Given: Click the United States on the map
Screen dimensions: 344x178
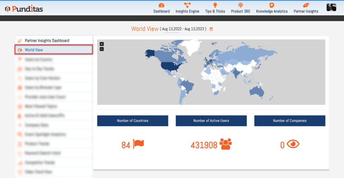Looking at the screenshot, I should [169, 66].
